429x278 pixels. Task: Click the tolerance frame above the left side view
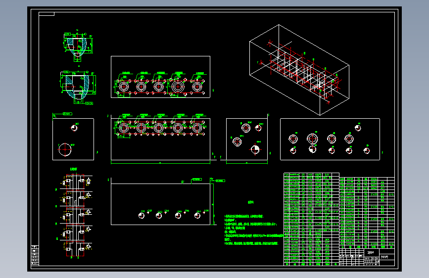pyautogui.click(x=67, y=114)
